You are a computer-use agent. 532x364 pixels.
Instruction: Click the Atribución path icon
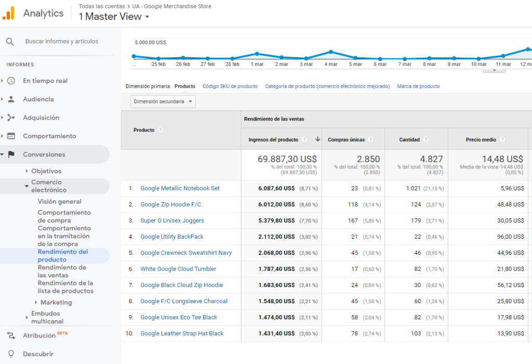11,335
